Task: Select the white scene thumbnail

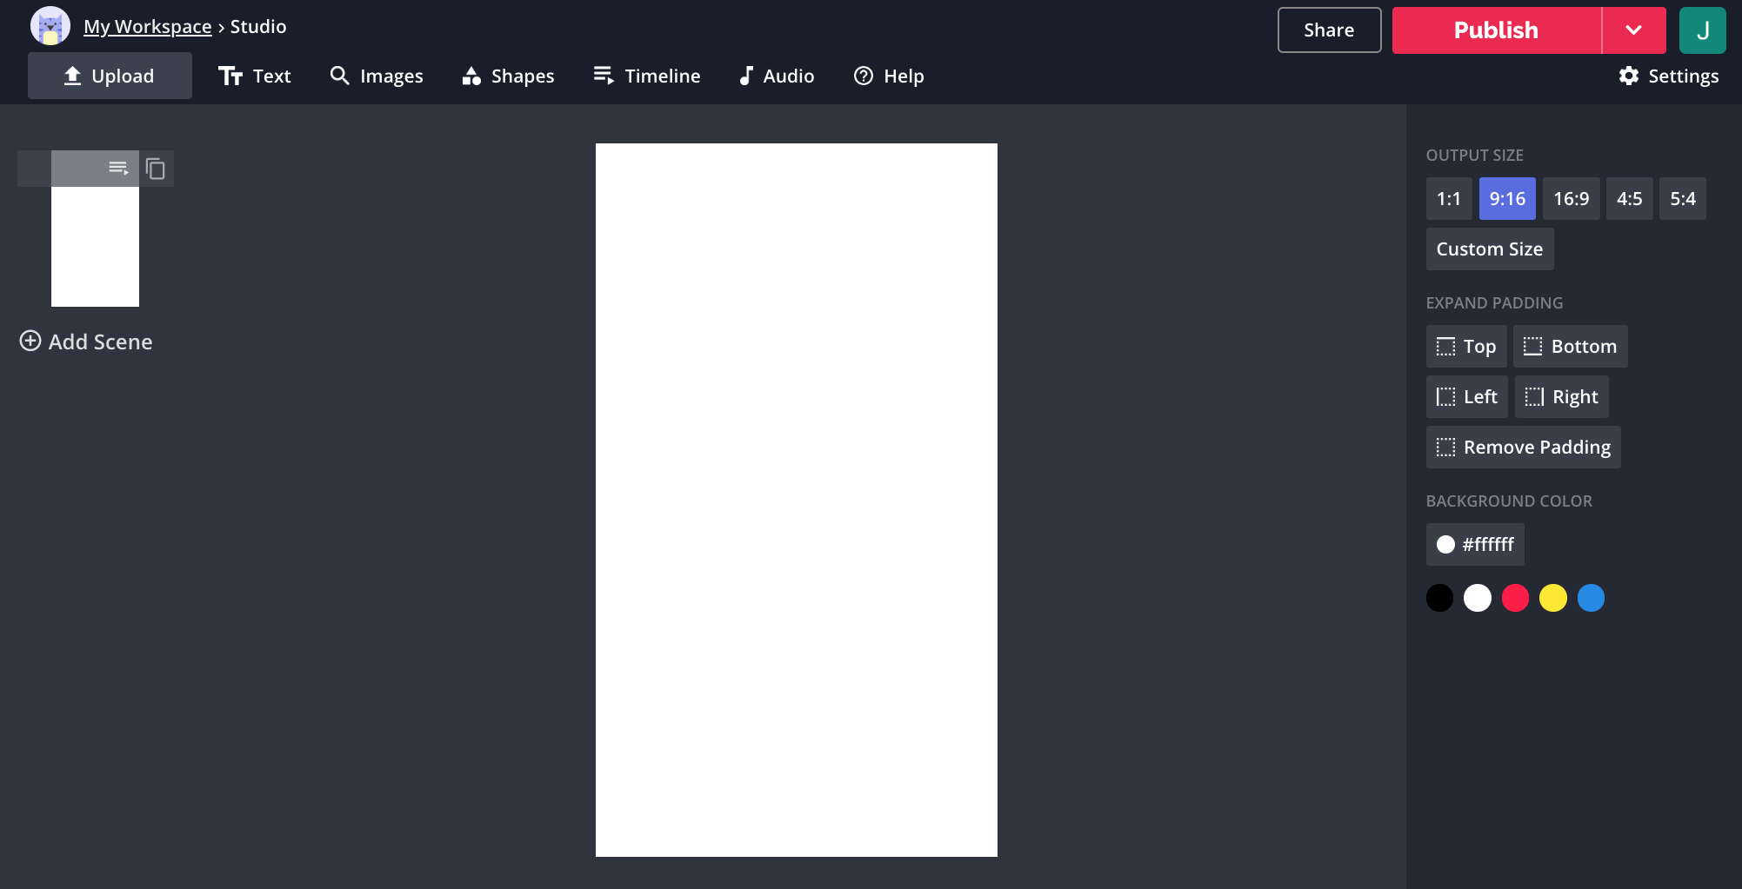Action: 95,246
